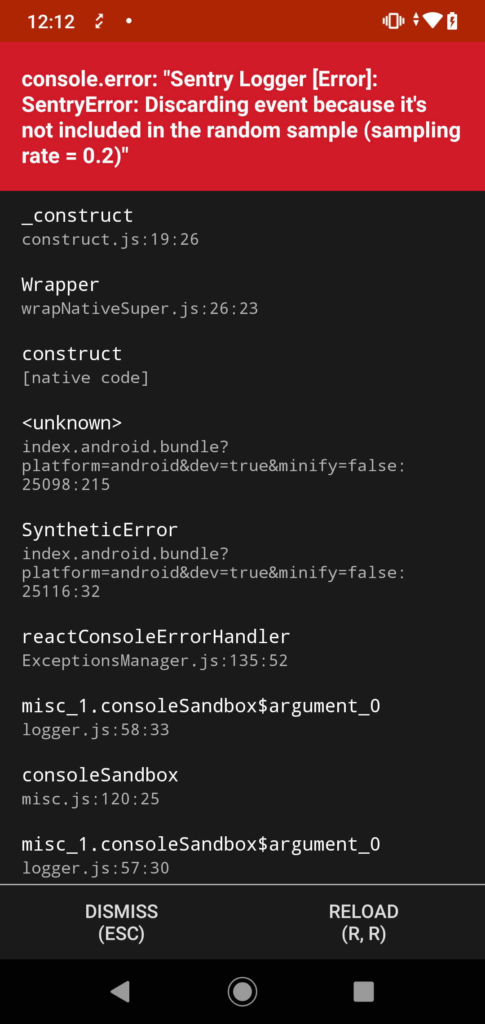Tap the data transfer arrows status icon

[416, 20]
